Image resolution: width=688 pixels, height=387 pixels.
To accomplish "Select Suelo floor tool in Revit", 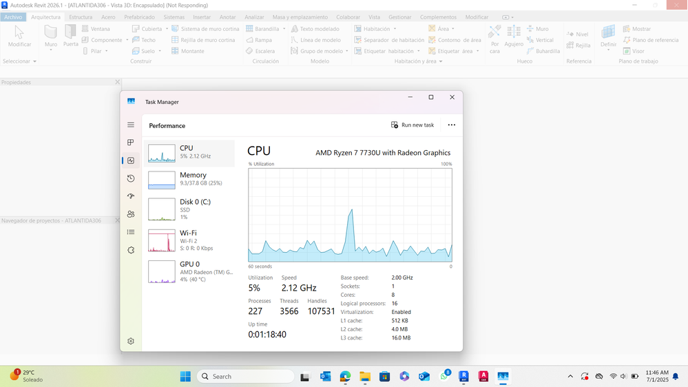I will [x=143, y=51].
